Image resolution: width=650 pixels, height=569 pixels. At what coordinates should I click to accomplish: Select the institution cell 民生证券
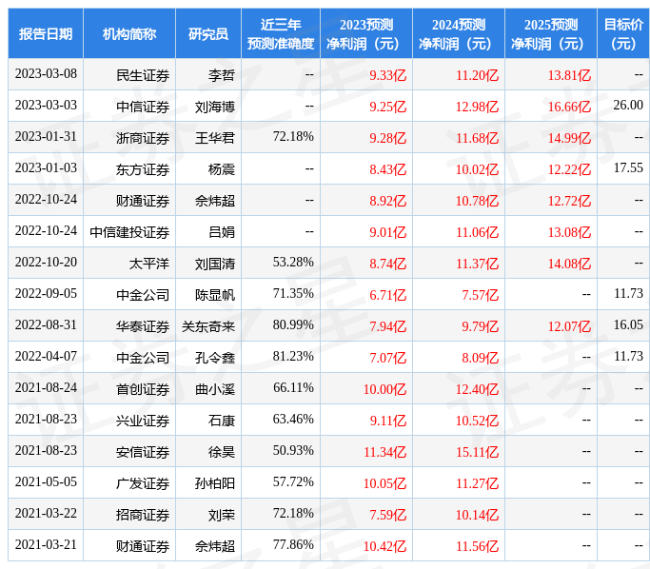click(143, 75)
